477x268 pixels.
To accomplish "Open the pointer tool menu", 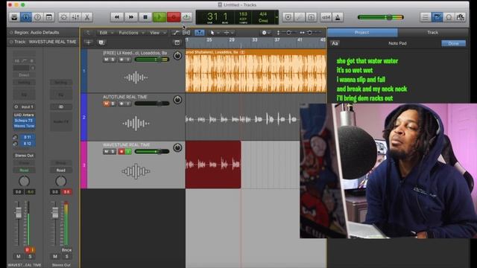I will coord(214,33).
